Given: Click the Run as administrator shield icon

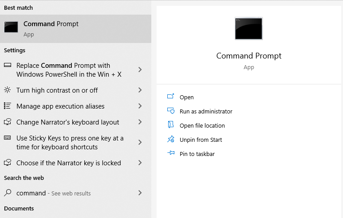Looking at the screenshot, I should tap(170, 111).
